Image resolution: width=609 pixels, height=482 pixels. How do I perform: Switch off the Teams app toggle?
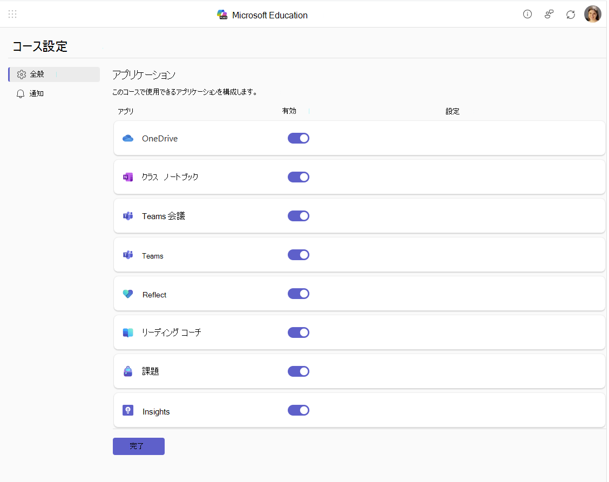tap(298, 255)
